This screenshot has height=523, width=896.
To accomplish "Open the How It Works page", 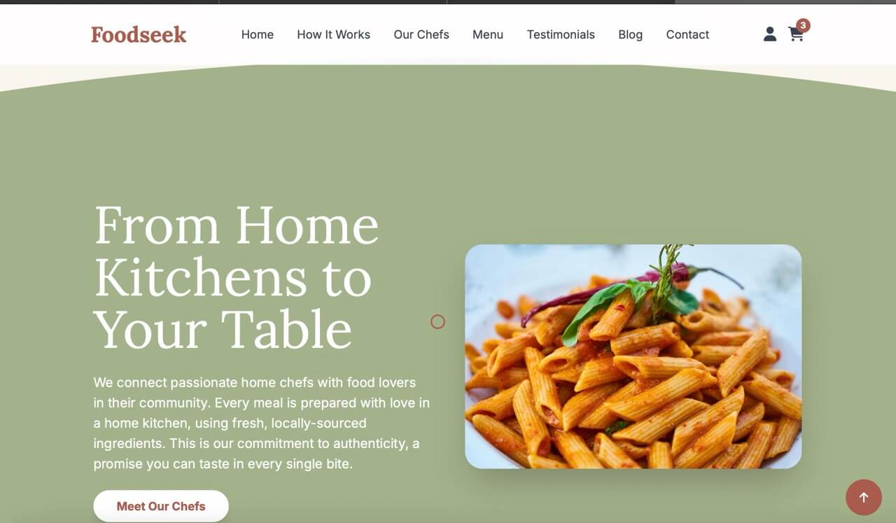I will [x=333, y=34].
